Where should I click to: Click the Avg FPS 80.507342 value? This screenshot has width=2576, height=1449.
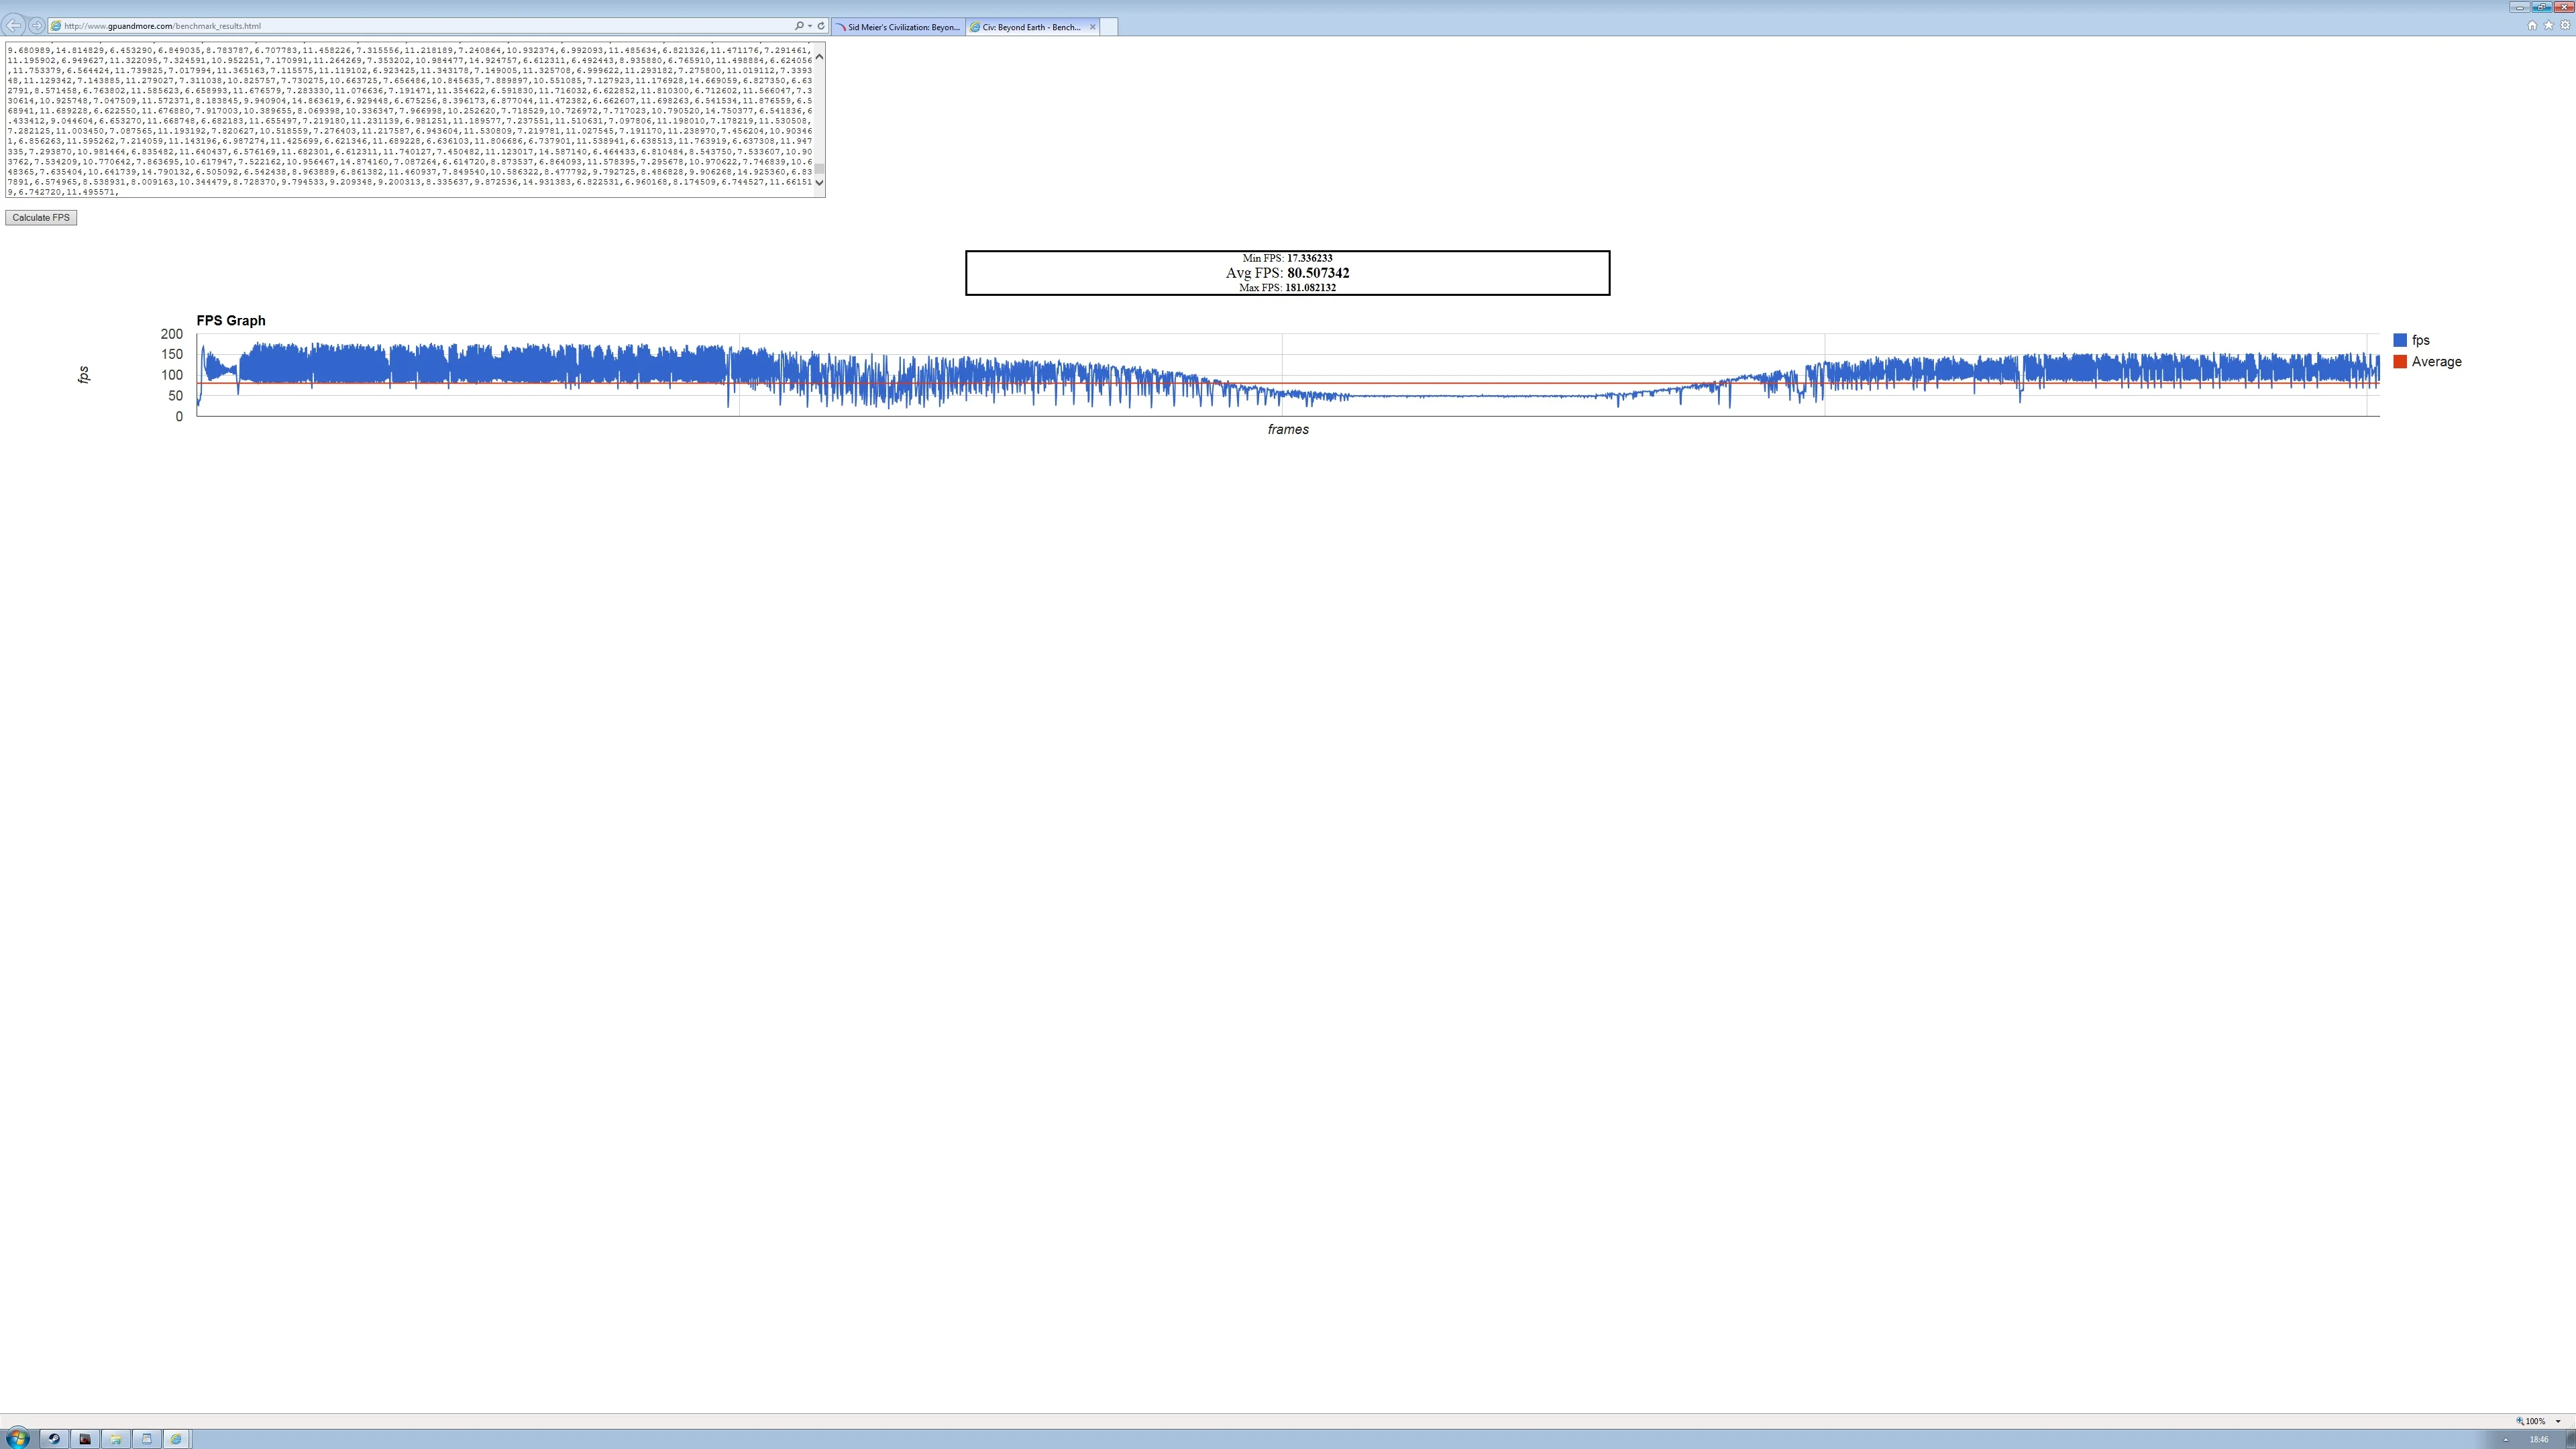coord(1318,273)
